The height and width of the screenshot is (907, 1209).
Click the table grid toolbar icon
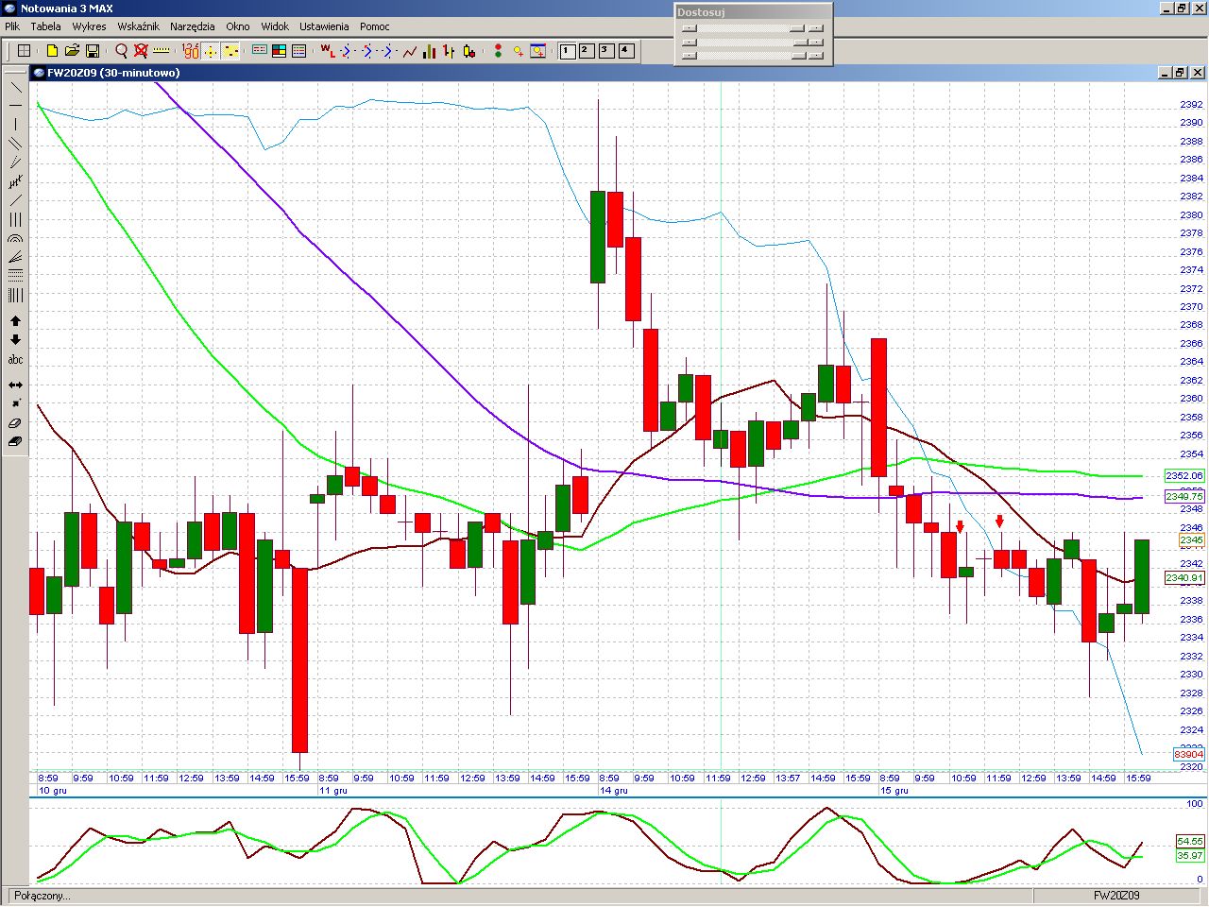tap(25, 51)
